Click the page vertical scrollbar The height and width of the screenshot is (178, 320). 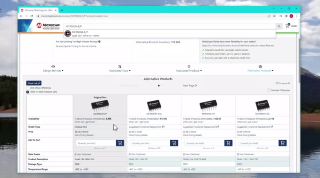[299, 61]
